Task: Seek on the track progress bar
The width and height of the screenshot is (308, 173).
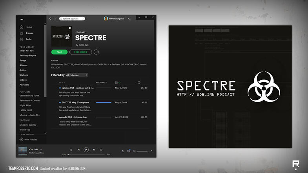Action: (x=86, y=155)
